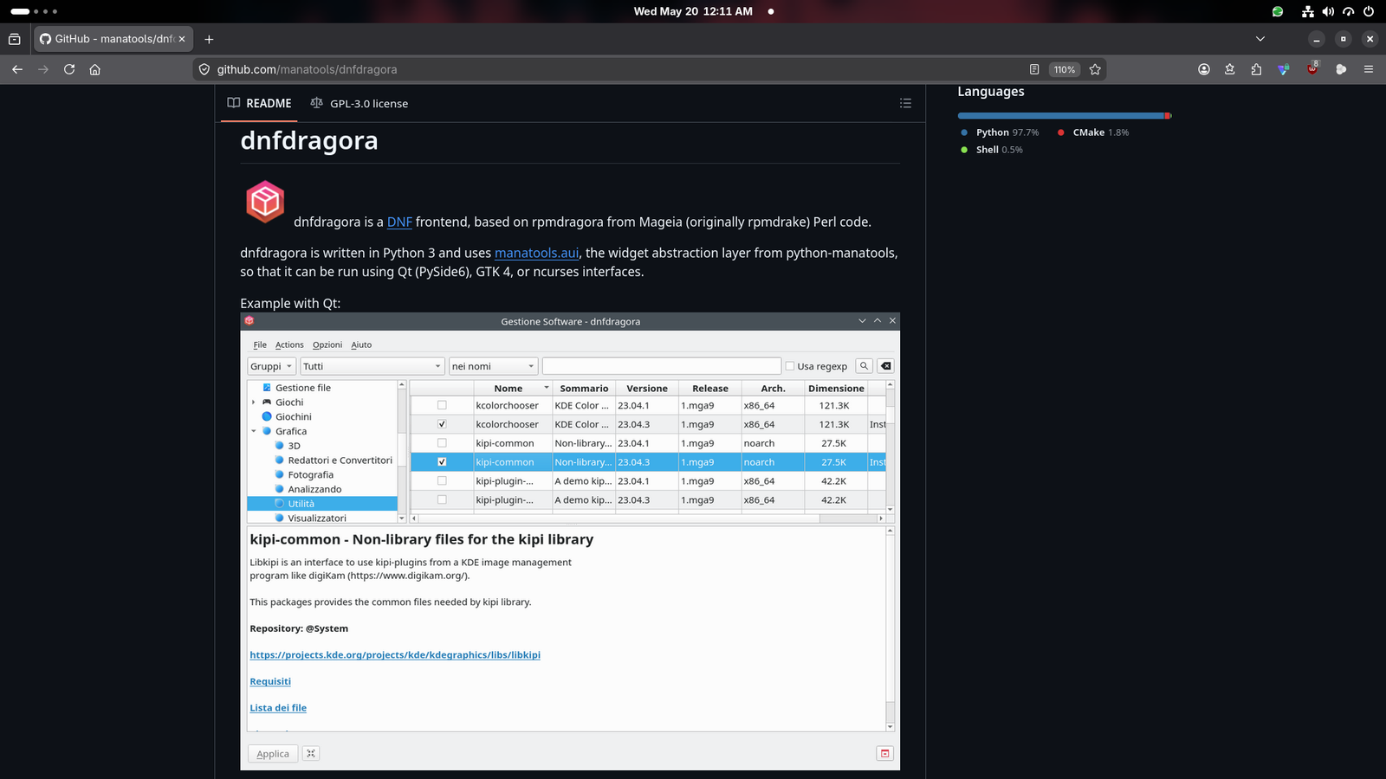Open the README outline list icon
The image size is (1386, 779).
pyautogui.click(x=905, y=103)
